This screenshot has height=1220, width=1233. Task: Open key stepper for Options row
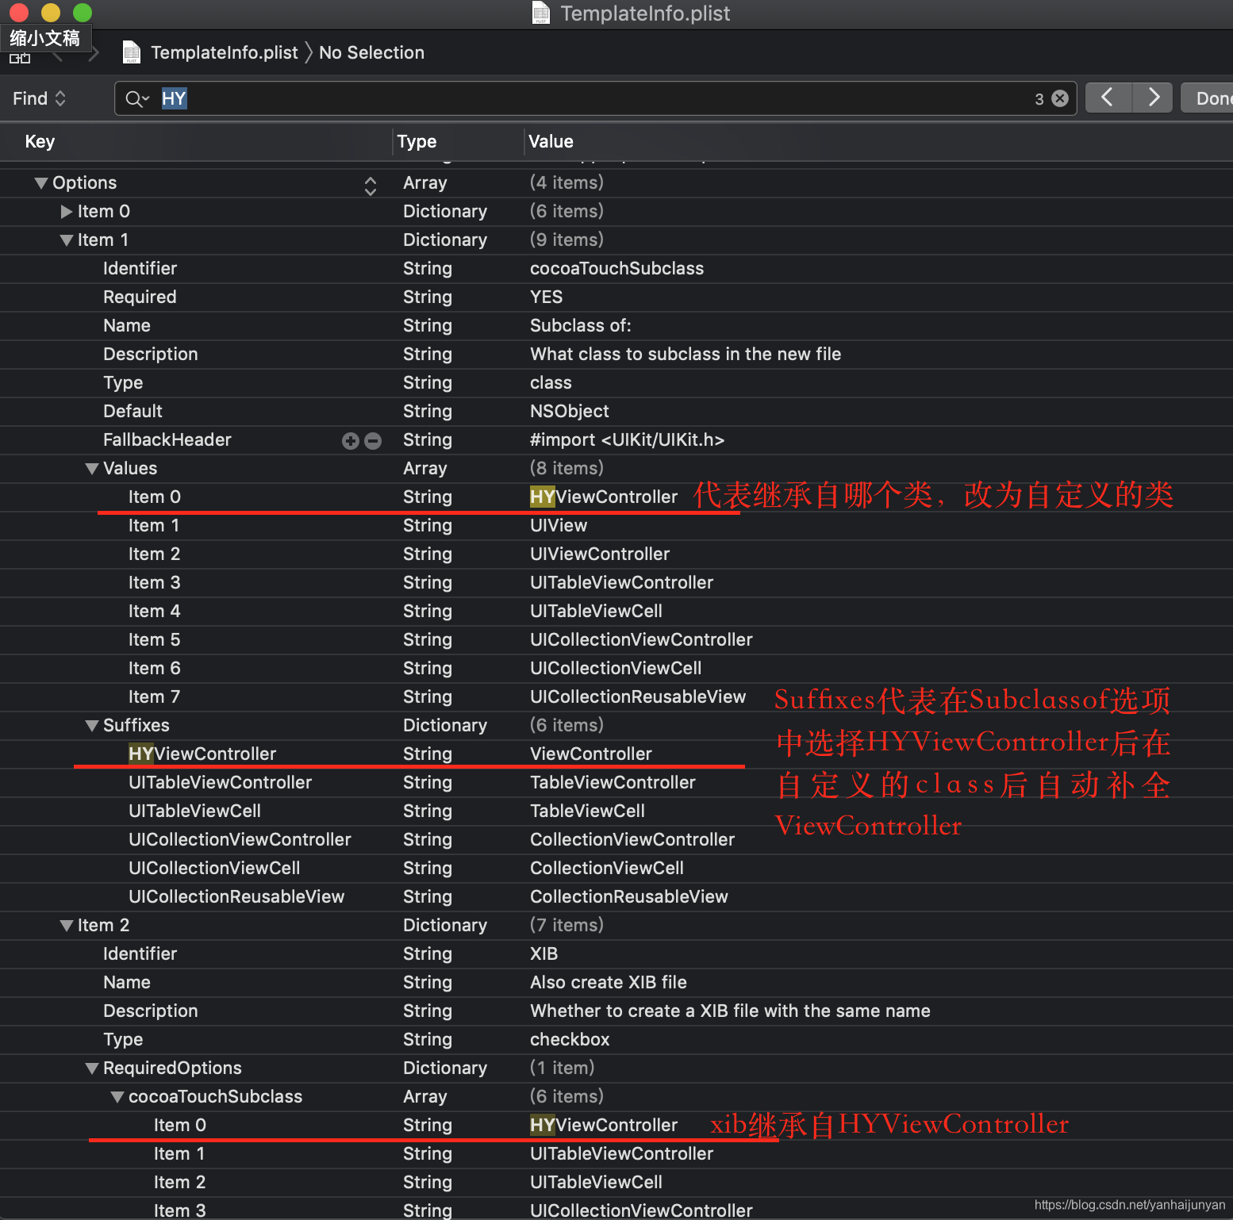(x=371, y=186)
